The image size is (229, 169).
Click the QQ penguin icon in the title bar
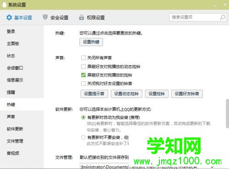tap(4, 5)
